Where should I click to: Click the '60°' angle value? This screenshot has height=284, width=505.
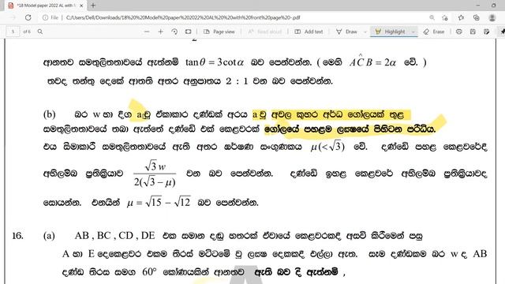149,272
